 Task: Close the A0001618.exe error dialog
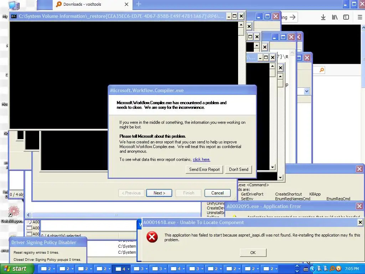(x=360, y=222)
